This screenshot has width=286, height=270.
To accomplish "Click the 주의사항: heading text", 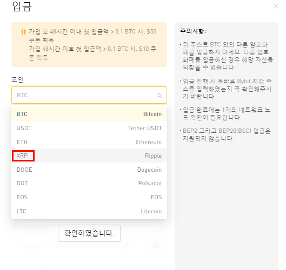I will [x=193, y=31].
